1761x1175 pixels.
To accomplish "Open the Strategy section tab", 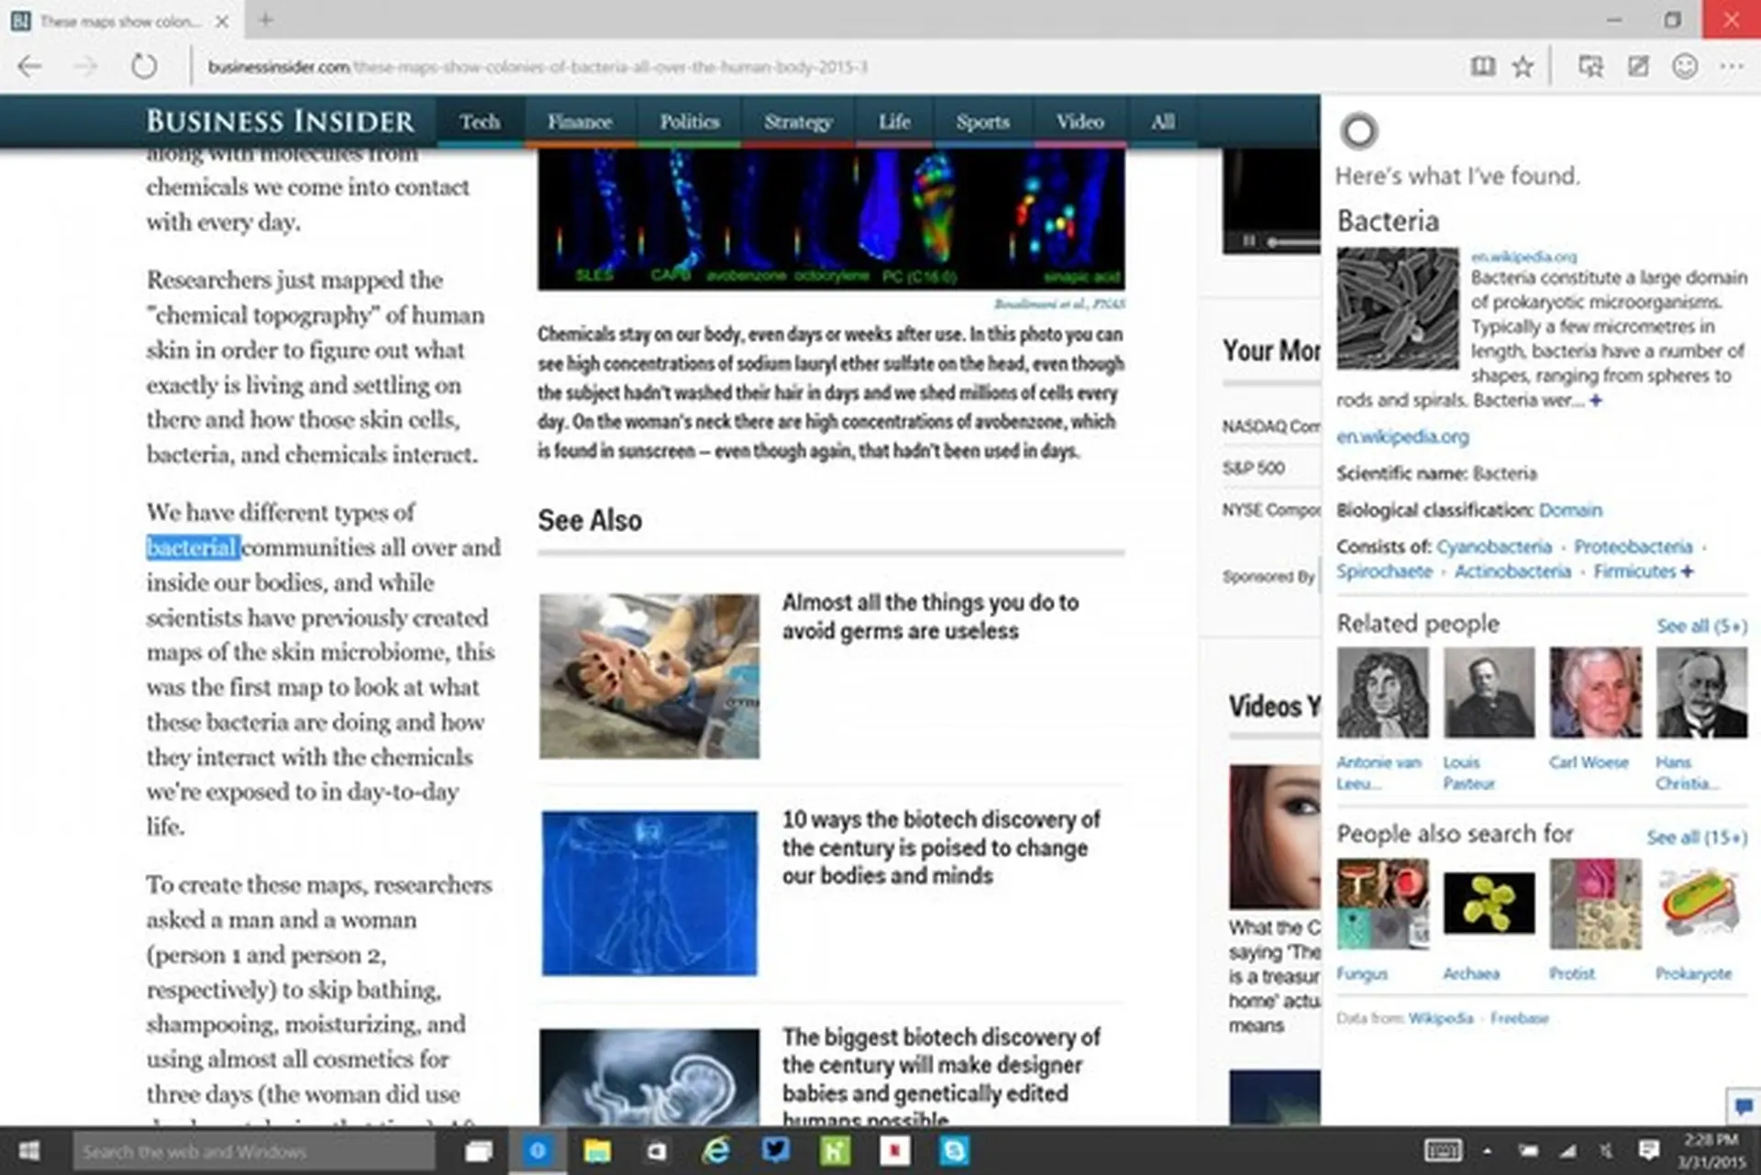I will [x=798, y=122].
